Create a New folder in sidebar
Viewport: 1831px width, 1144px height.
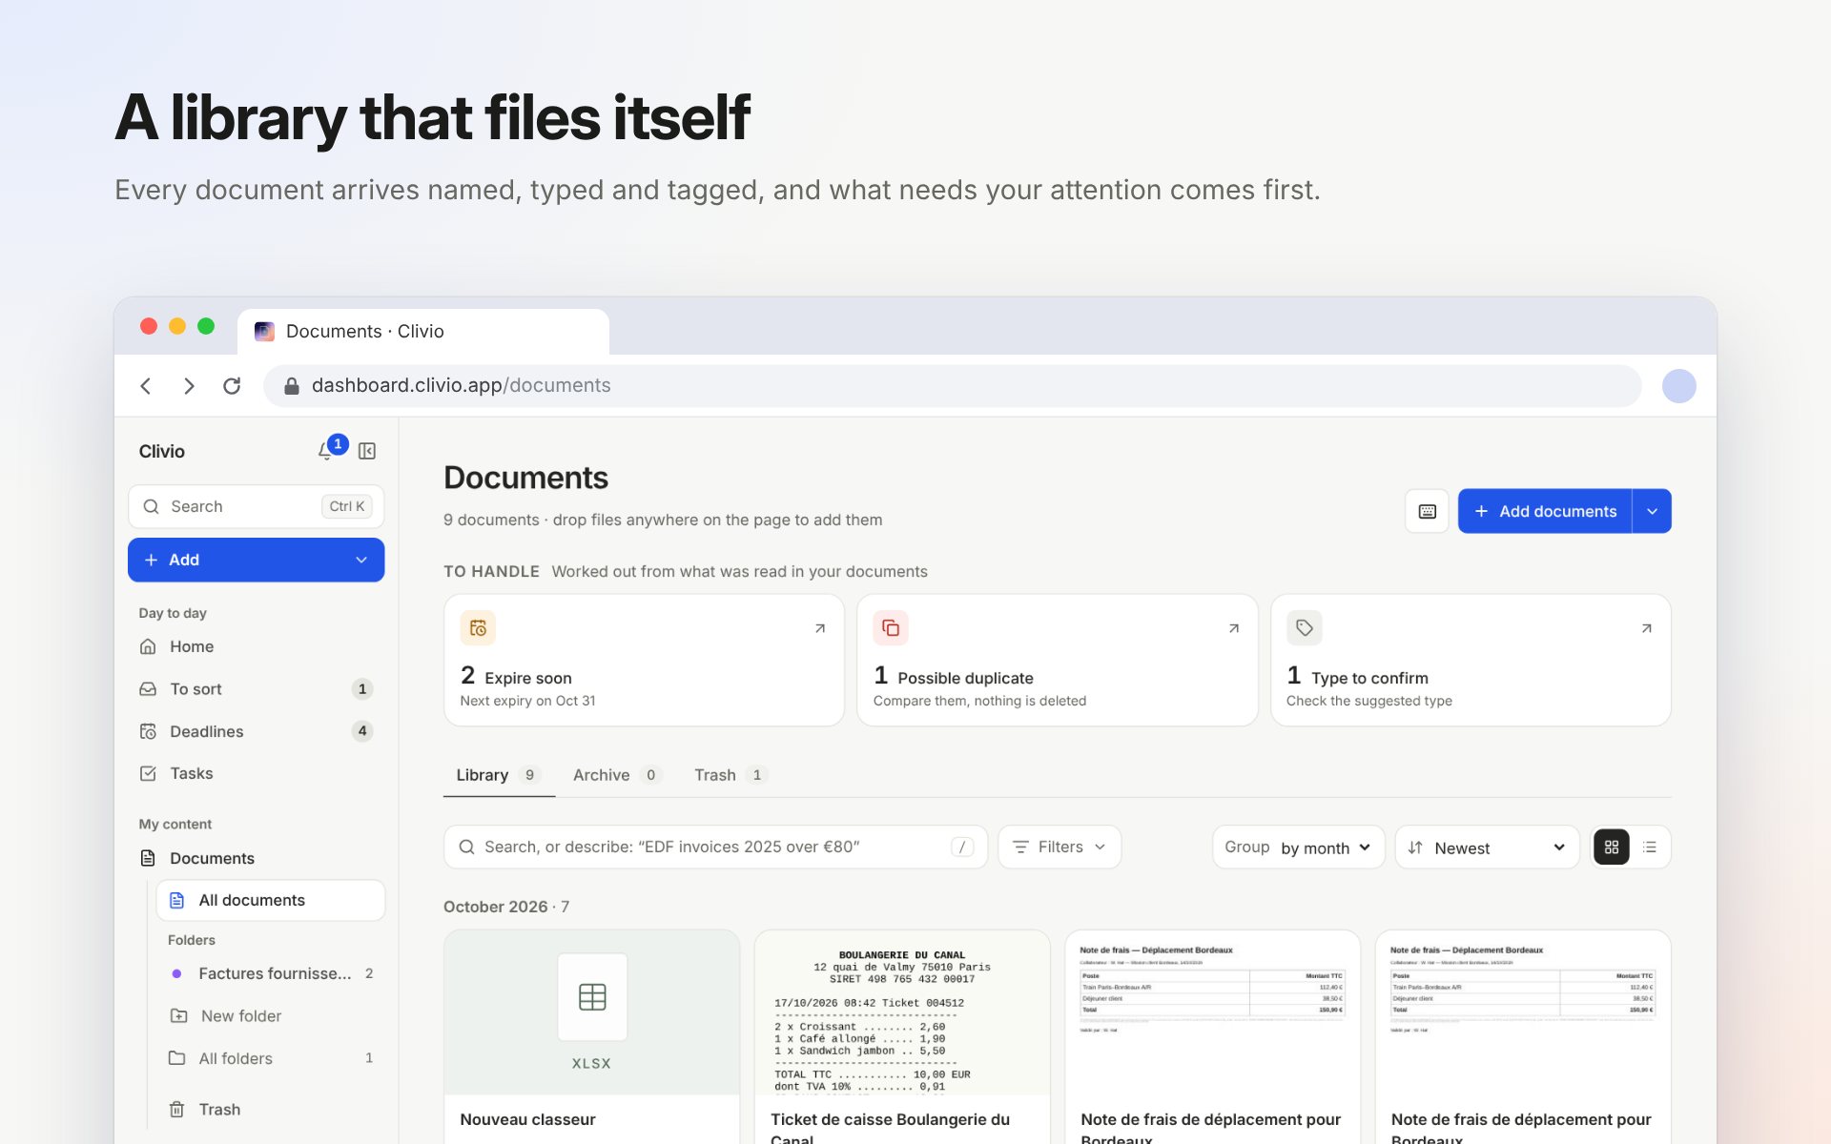coord(271,1015)
